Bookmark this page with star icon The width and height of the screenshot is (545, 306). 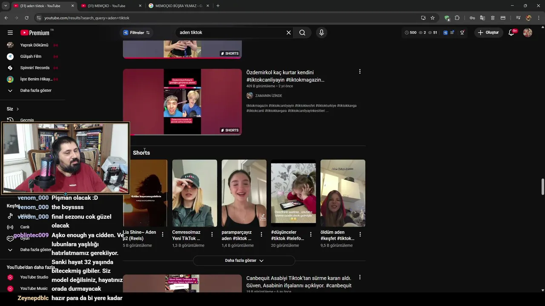coord(433,18)
